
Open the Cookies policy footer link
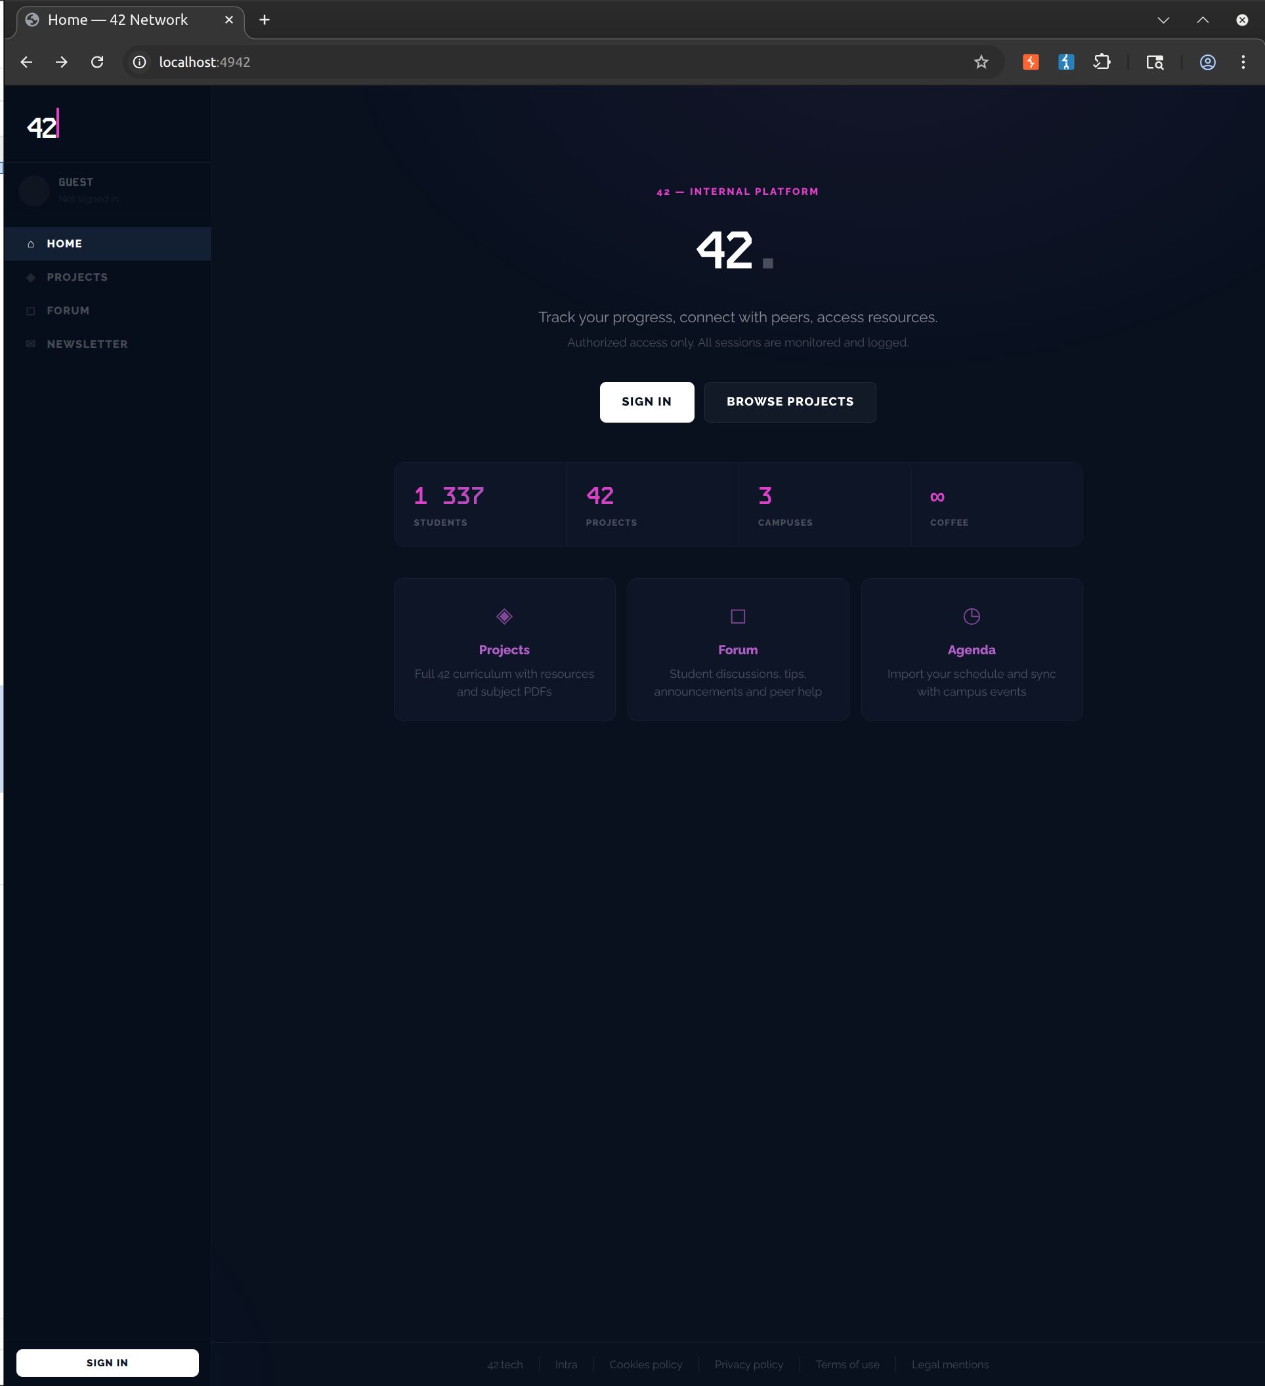tap(646, 1365)
